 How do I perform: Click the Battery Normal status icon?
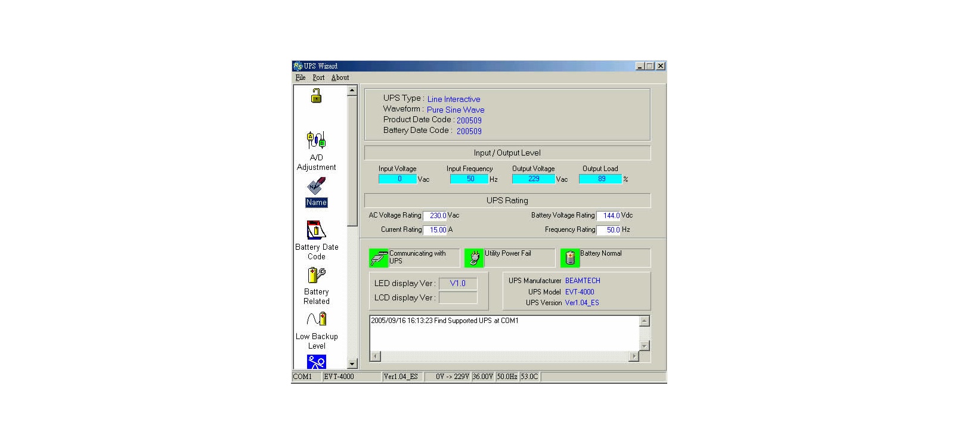click(x=570, y=257)
